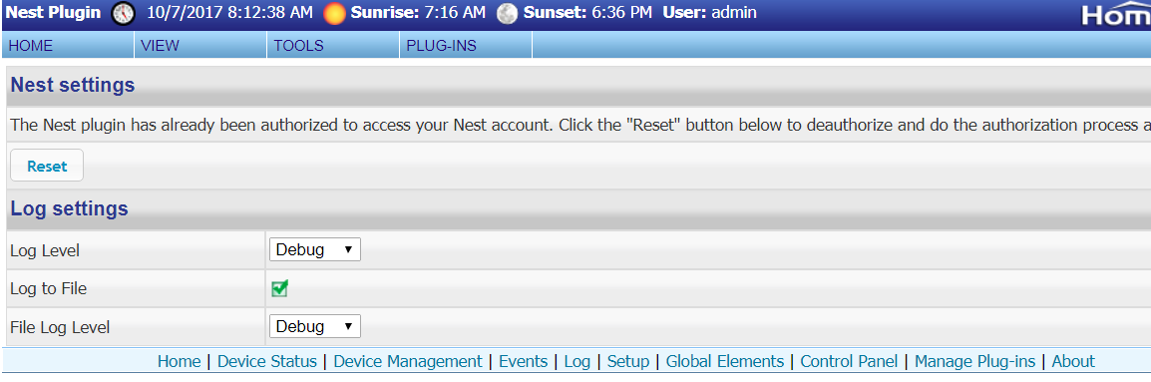Open the Manage Plug-ins link

point(974,361)
